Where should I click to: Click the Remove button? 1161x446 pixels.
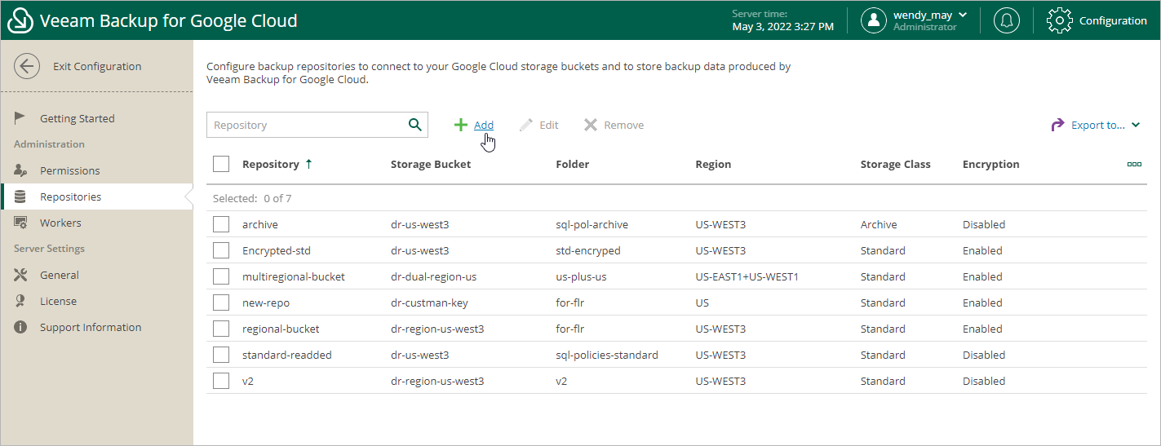[x=614, y=125]
